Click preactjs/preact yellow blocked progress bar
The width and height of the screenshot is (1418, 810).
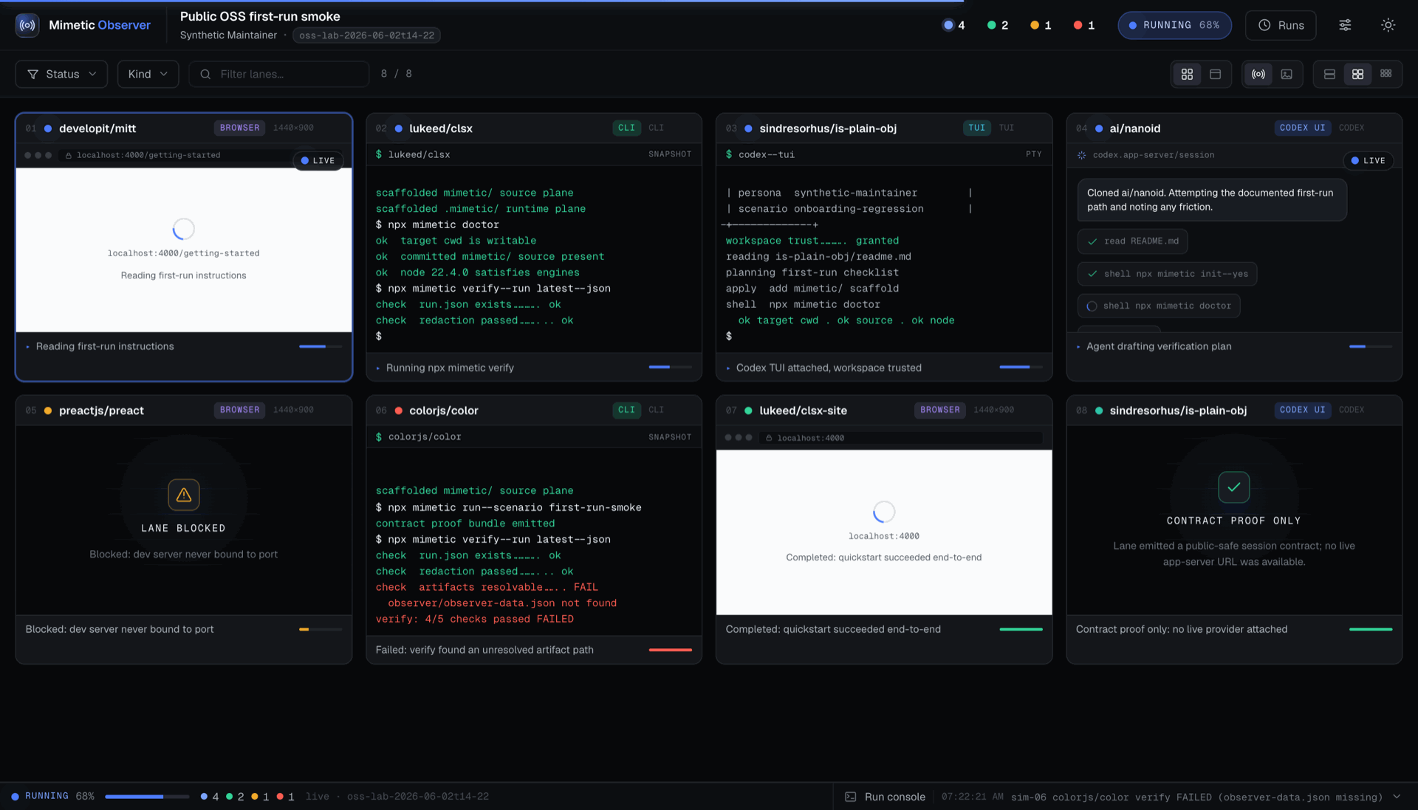(x=321, y=629)
